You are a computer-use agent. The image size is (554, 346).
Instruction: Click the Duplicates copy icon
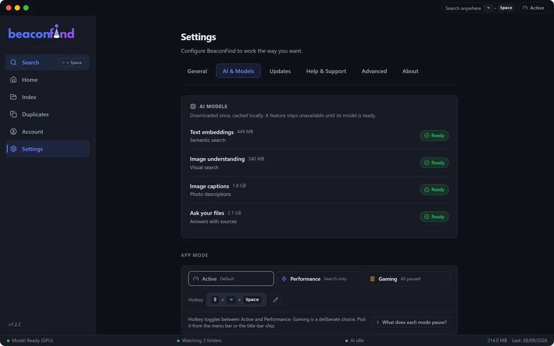coord(13,114)
